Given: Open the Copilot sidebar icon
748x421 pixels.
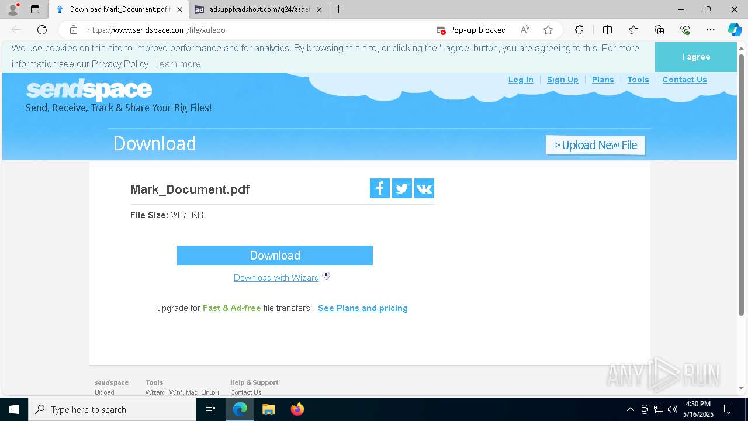Looking at the screenshot, I should (x=735, y=30).
